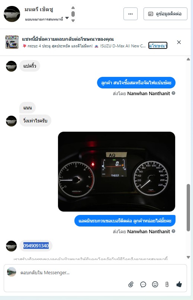Click the chat scrollbar up arrow
The height and width of the screenshot is (300, 193).
click(188, 59)
